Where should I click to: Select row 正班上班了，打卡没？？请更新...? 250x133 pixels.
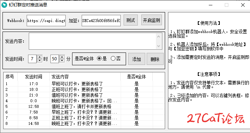pos(84,118)
